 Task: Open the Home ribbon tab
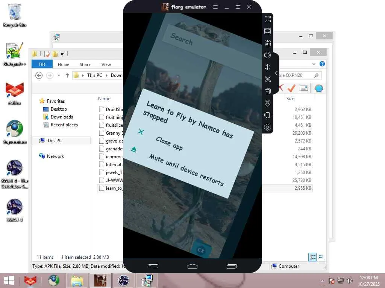63,64
